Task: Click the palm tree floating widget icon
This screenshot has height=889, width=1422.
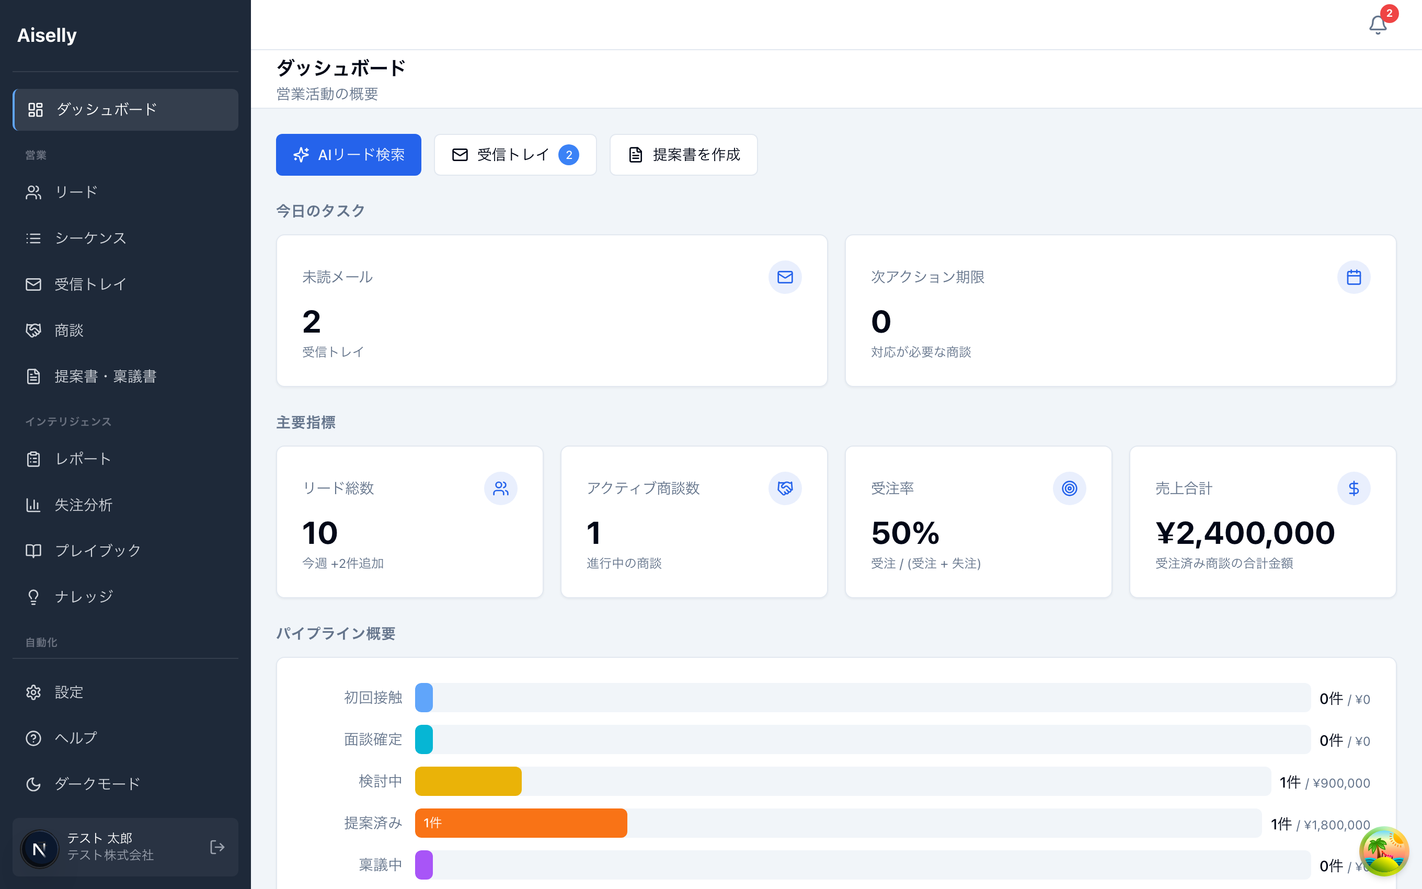Action: point(1384,851)
